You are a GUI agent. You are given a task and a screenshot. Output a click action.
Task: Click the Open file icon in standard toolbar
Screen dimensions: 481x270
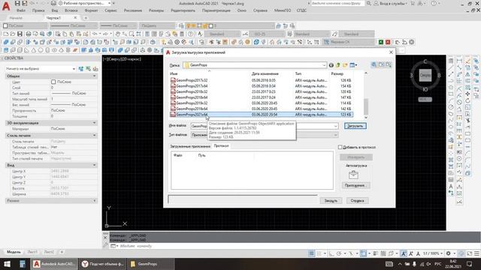[13, 34]
